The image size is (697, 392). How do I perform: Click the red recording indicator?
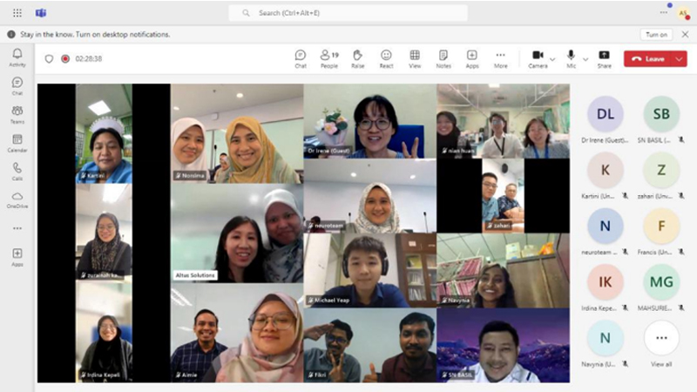(x=65, y=59)
